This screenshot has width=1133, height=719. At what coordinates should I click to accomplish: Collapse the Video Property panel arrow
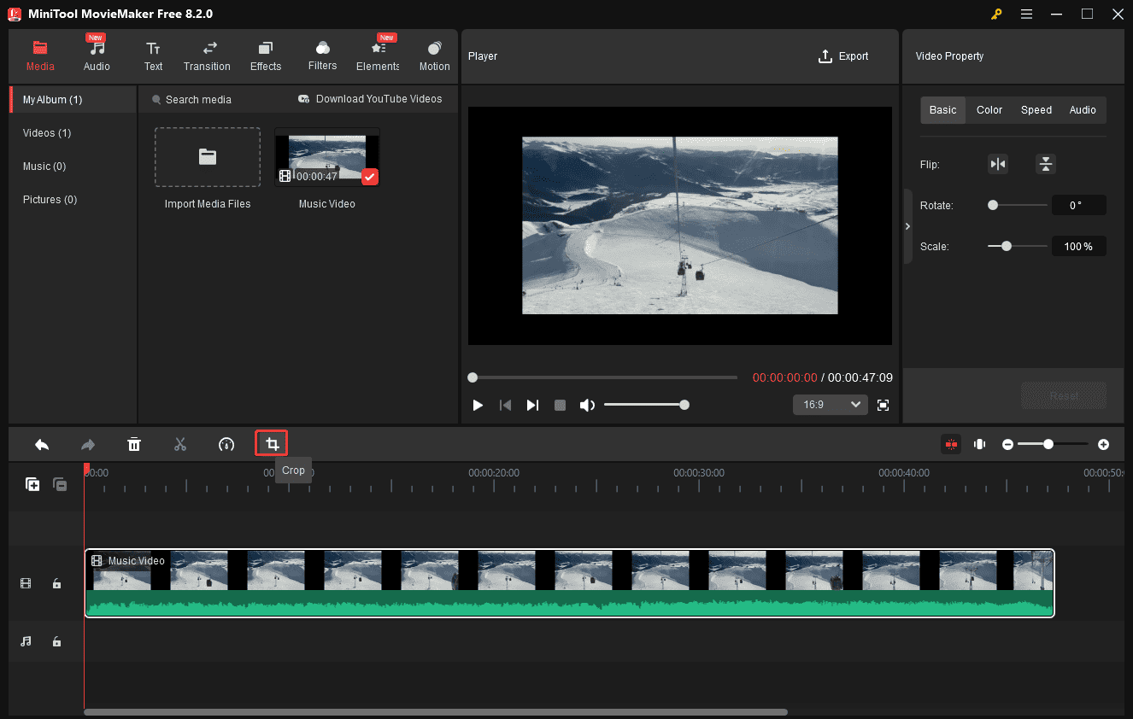(x=907, y=226)
